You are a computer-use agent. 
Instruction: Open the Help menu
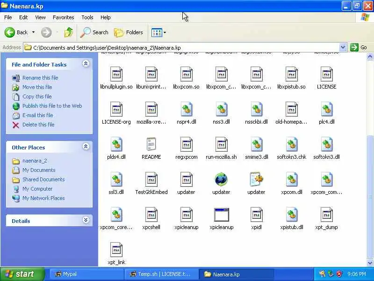pyautogui.click(x=106, y=17)
